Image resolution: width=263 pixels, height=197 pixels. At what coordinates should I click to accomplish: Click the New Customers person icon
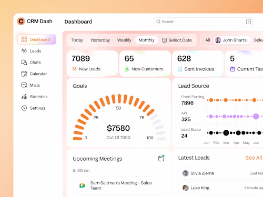tap(127, 69)
